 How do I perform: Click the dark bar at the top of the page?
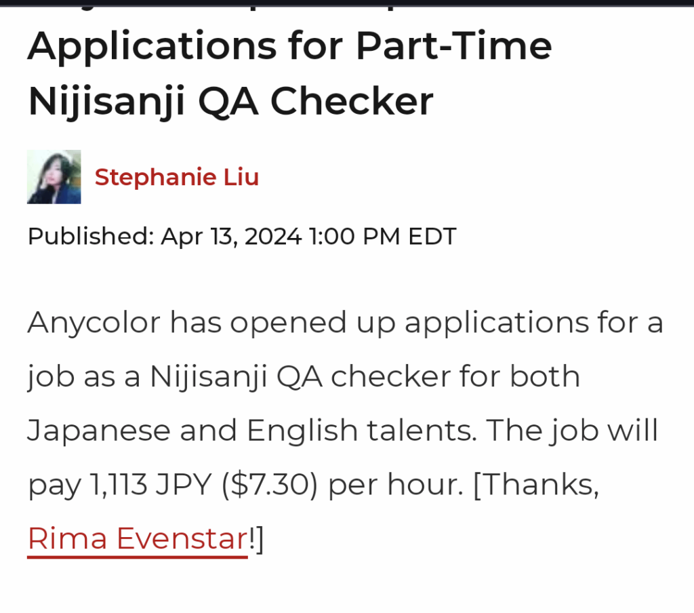pyautogui.click(x=347, y=3)
